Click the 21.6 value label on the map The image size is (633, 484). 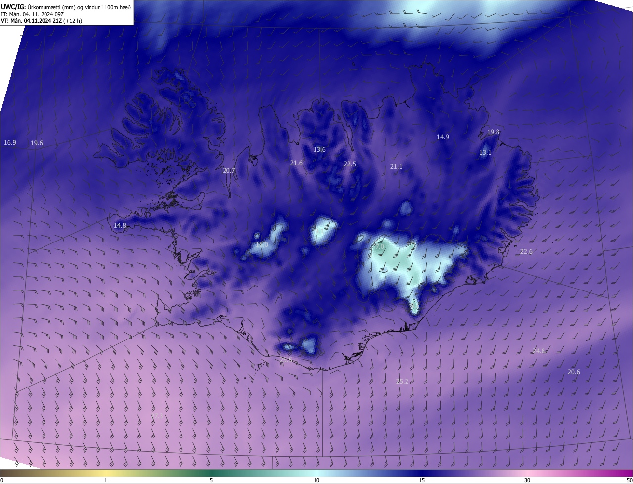pyautogui.click(x=296, y=163)
